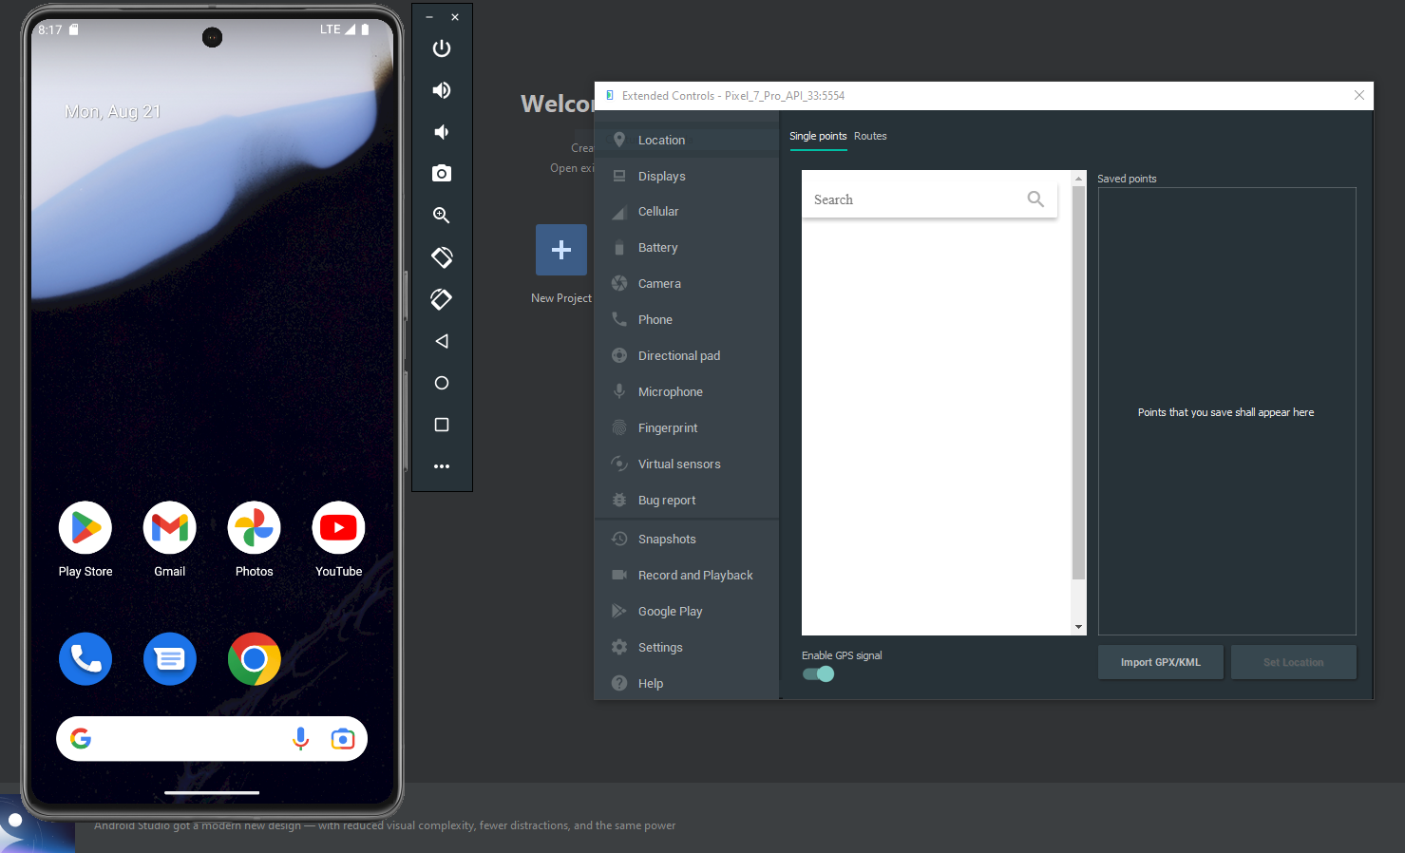This screenshot has width=1405, height=853.
Task: Open Virtual sensors in sidebar
Action: 678,464
